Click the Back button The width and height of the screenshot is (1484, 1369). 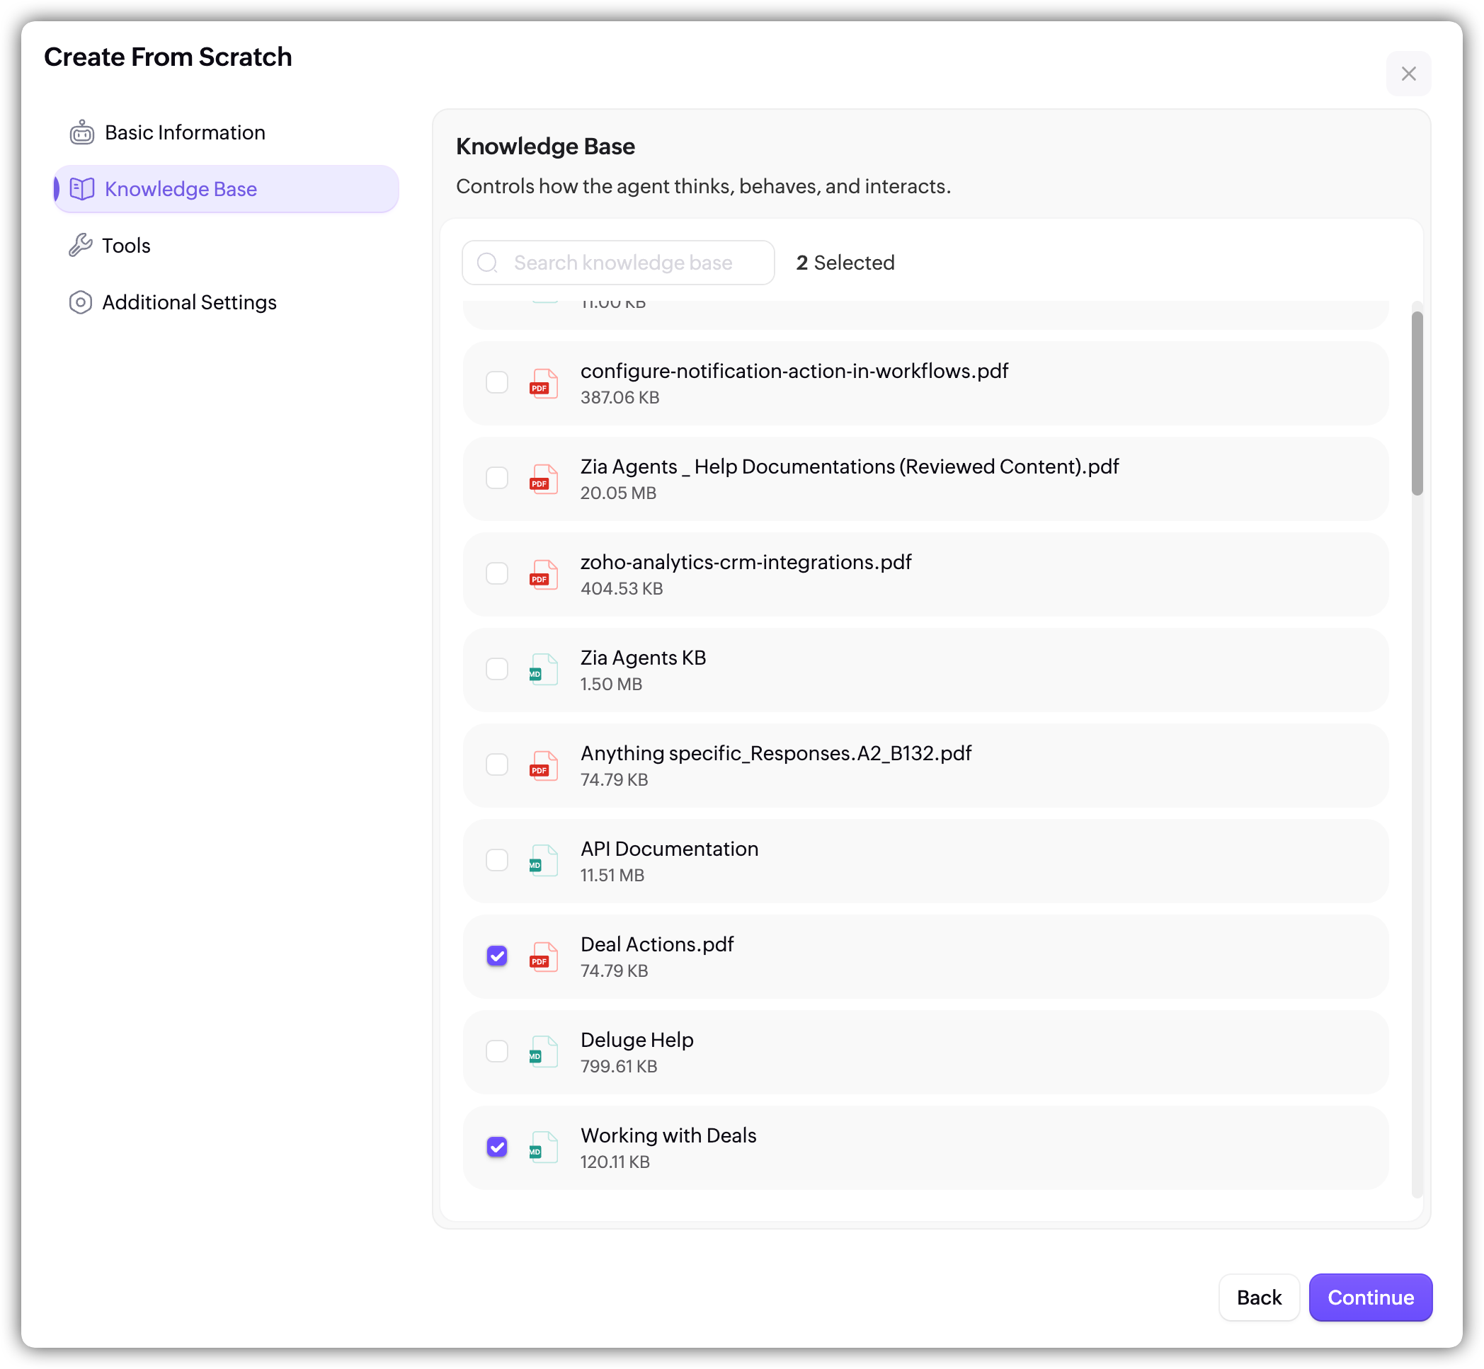point(1258,1297)
